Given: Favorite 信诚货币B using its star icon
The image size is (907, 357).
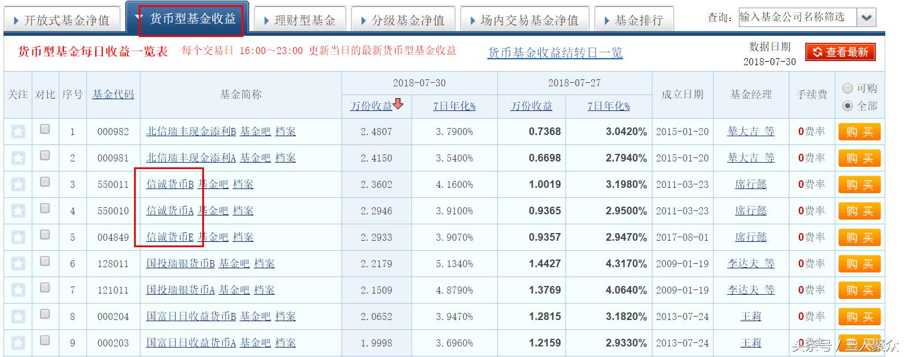Looking at the screenshot, I should pos(17,184).
